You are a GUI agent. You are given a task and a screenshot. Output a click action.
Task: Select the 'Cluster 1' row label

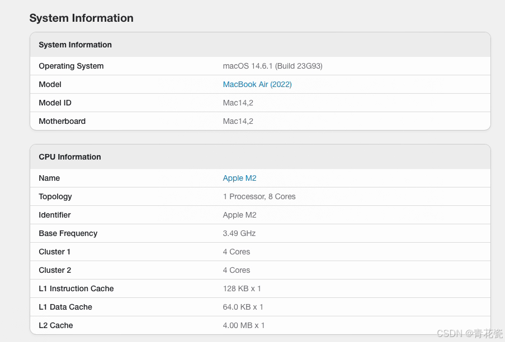[54, 252]
